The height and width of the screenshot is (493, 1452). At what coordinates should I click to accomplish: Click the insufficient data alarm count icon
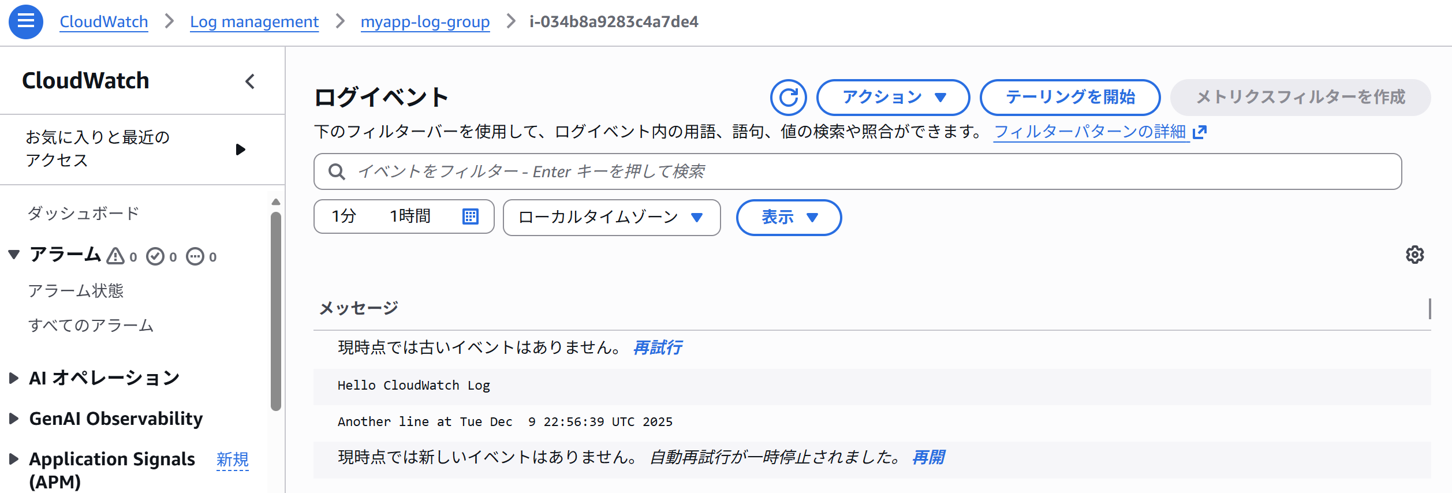click(x=195, y=256)
